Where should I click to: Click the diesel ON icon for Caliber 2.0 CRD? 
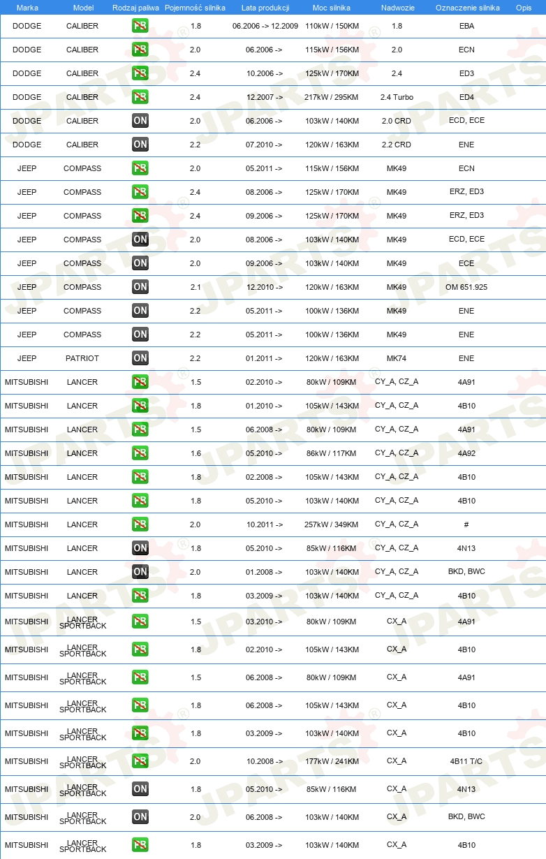click(x=140, y=121)
